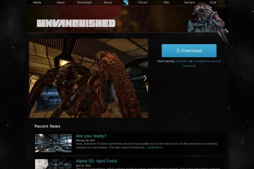Go to the News page
Viewport: 254px width, 169px height.
pos(61,3)
